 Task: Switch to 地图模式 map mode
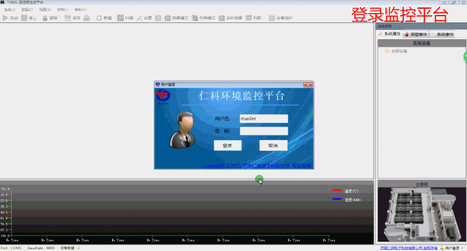tap(176, 18)
